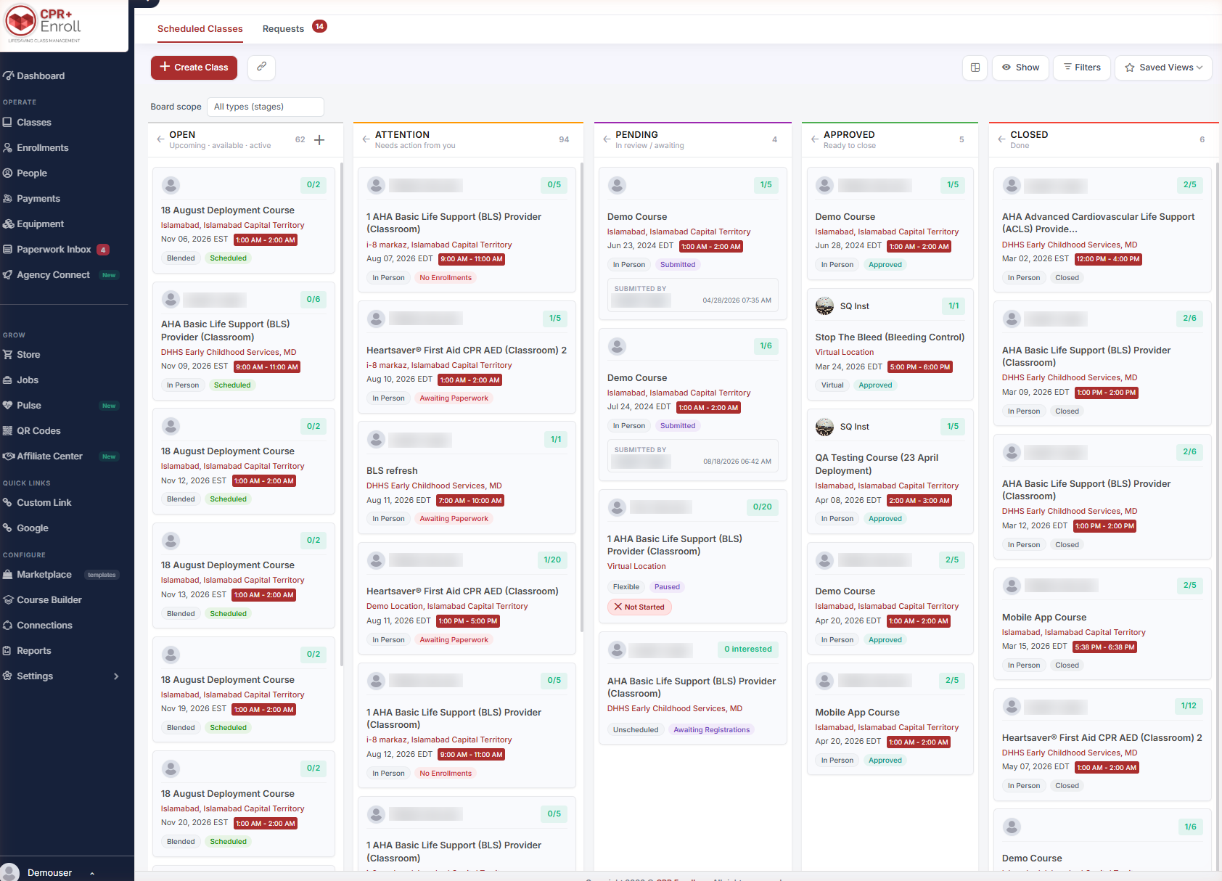Click the CPR+ Enroll logo
The height and width of the screenshot is (881, 1222).
point(44,23)
